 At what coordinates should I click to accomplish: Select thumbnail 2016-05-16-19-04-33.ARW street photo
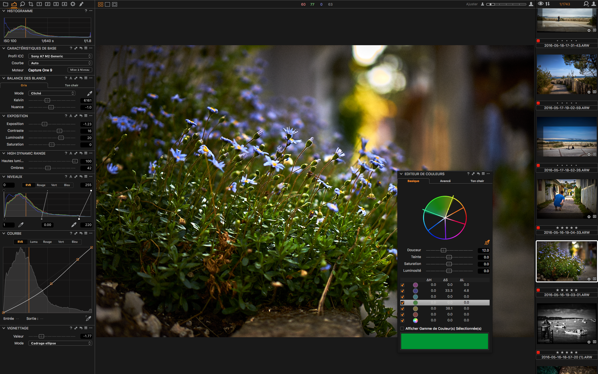tap(567, 199)
